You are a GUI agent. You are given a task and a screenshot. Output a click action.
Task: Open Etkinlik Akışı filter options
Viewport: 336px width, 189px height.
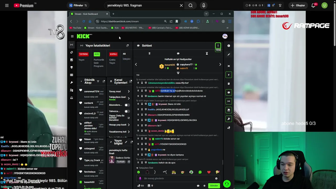click(98, 81)
